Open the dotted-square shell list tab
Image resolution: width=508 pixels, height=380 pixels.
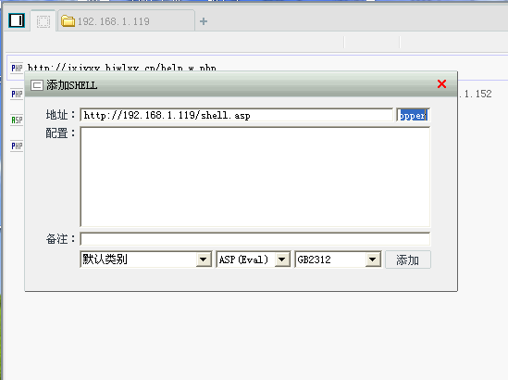tap(43, 21)
